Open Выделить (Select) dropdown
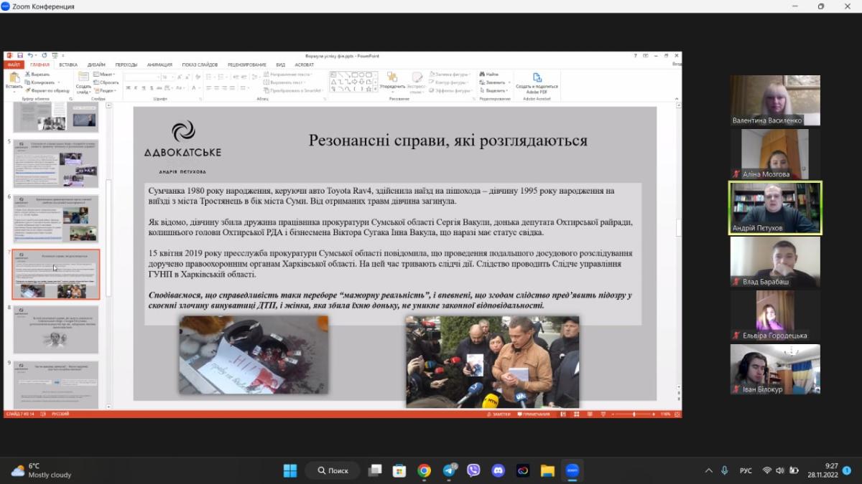Viewport: 862px width, 484px height. (x=494, y=90)
